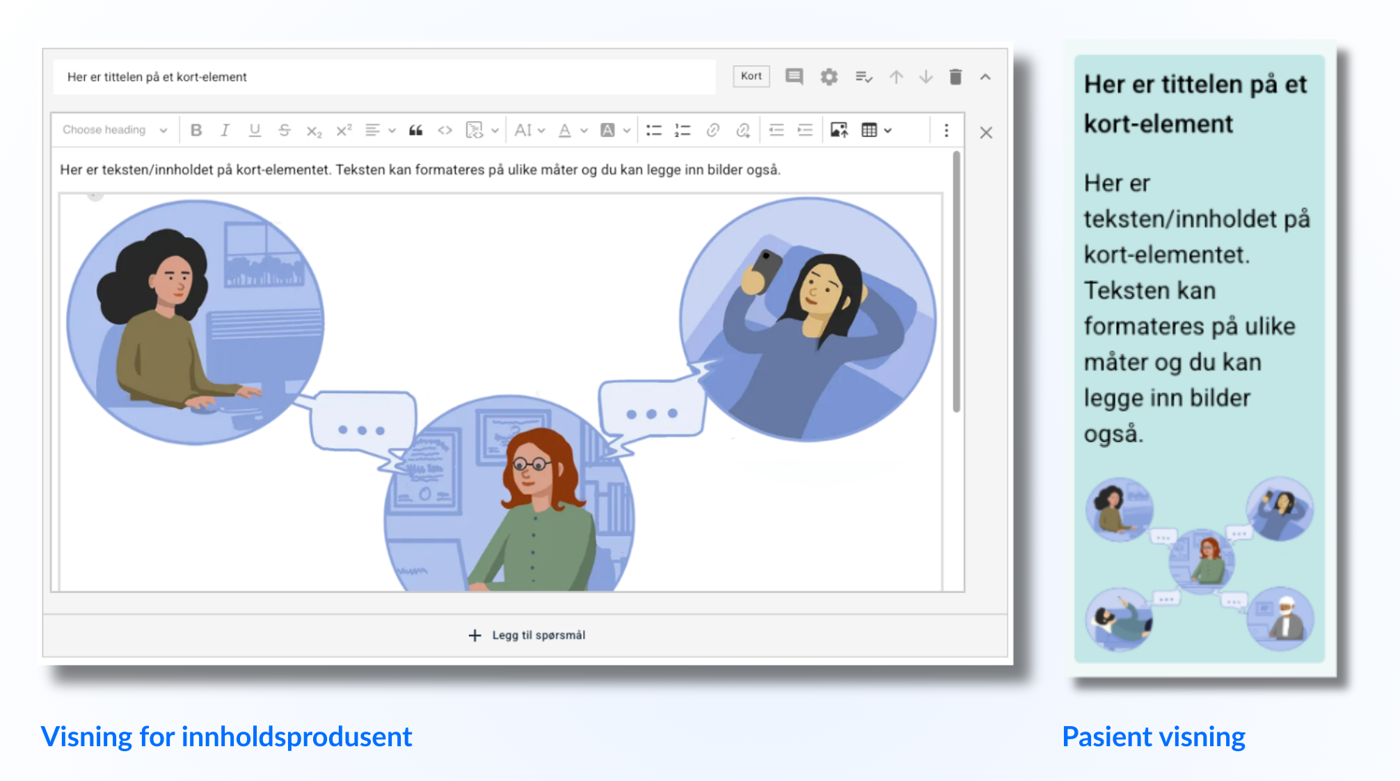Toggle underline text formatting
Image resolution: width=1400 pixels, height=781 pixels.
pyautogui.click(x=255, y=130)
